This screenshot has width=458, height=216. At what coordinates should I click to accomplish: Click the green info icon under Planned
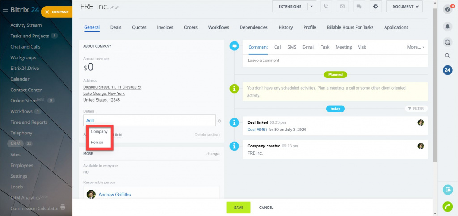(234, 88)
